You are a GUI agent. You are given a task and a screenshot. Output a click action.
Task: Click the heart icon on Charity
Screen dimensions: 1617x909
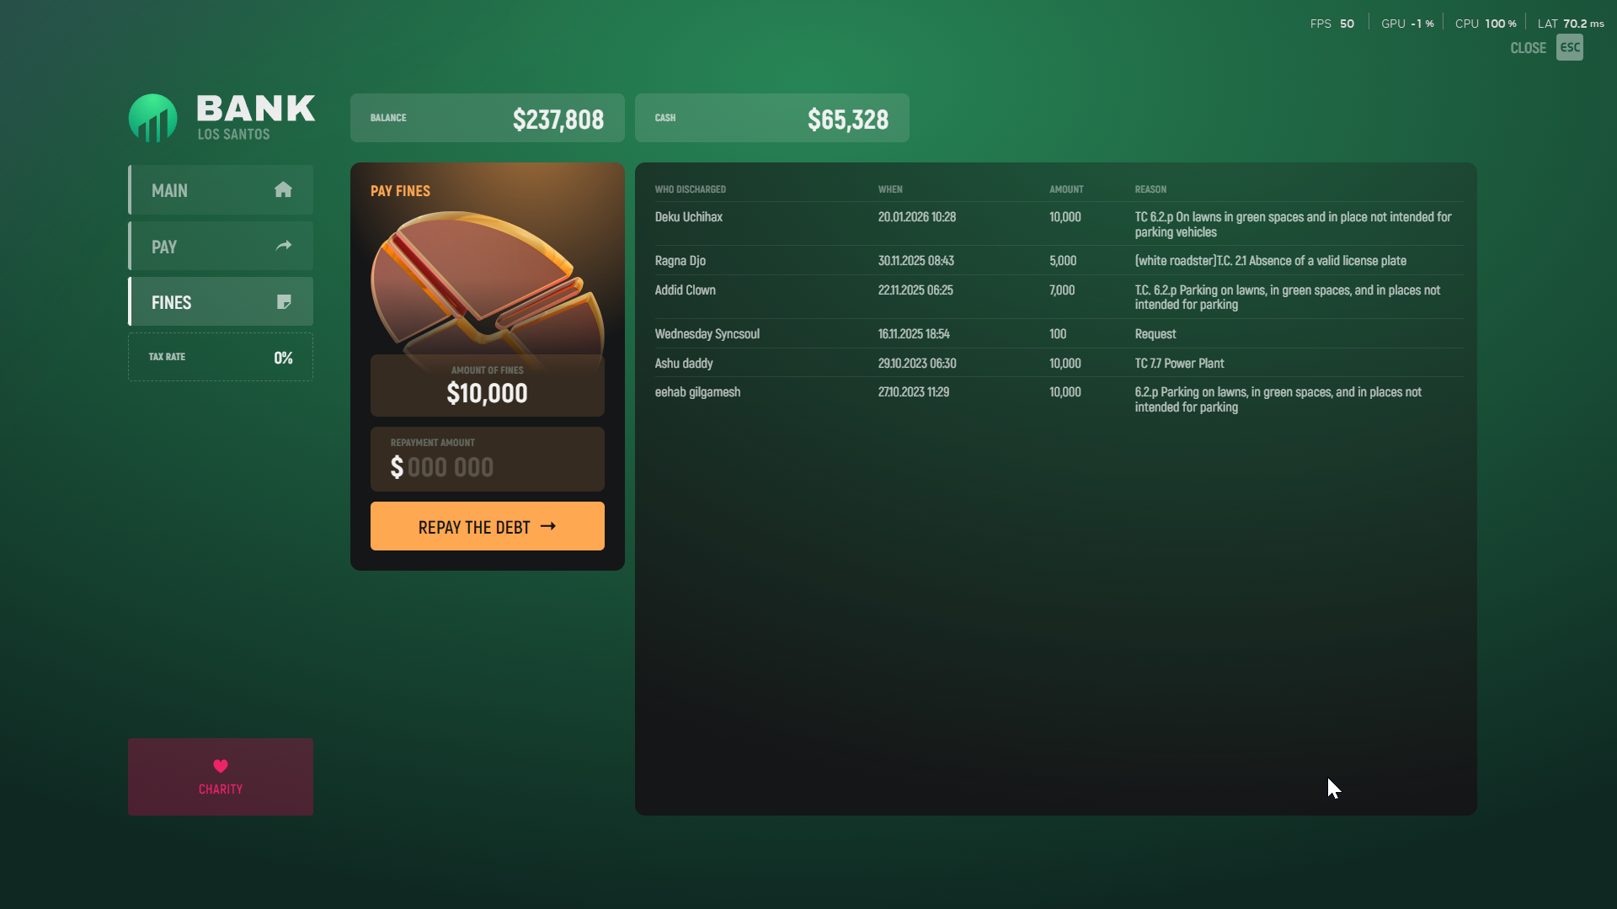coord(221,766)
